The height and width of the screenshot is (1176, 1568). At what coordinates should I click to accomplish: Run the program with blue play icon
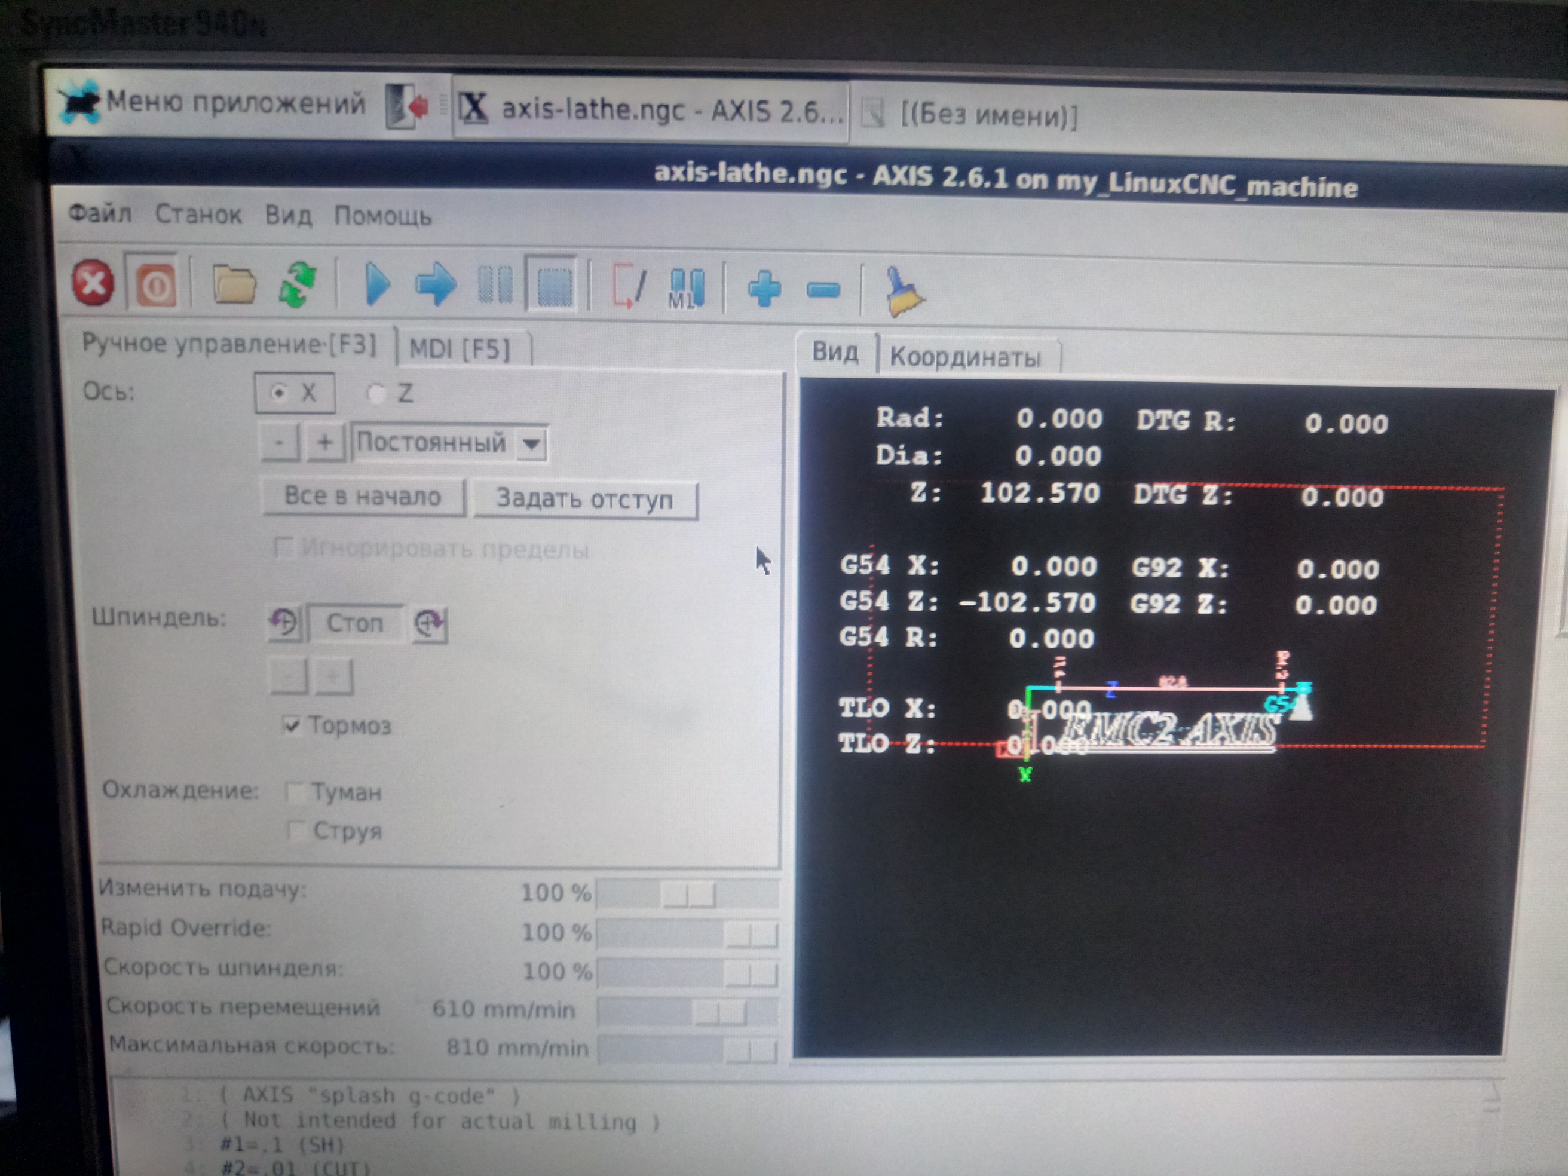(376, 285)
